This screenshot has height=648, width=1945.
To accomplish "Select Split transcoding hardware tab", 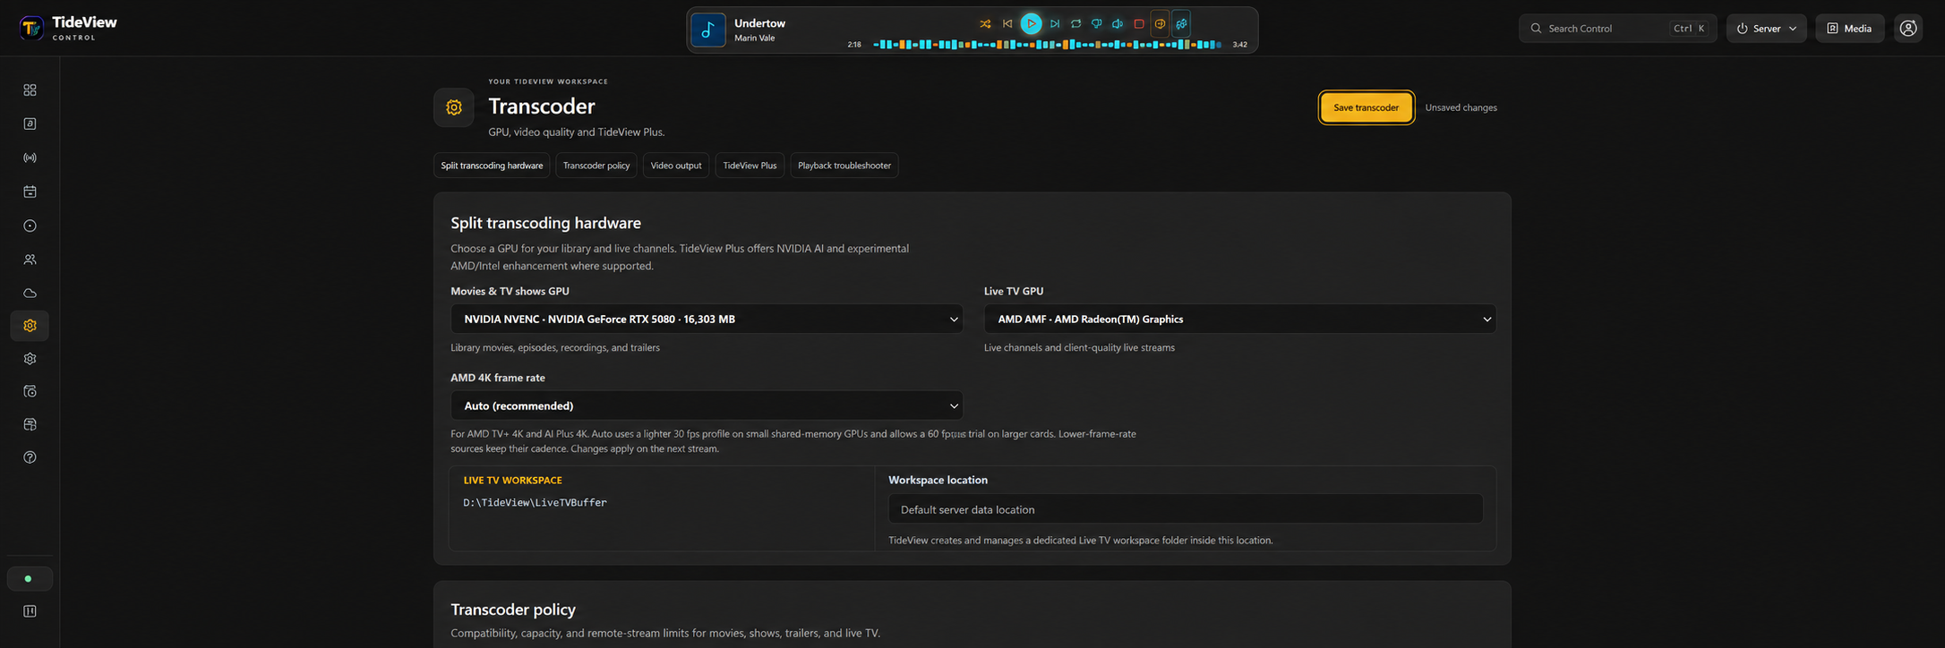I will tap(492, 166).
